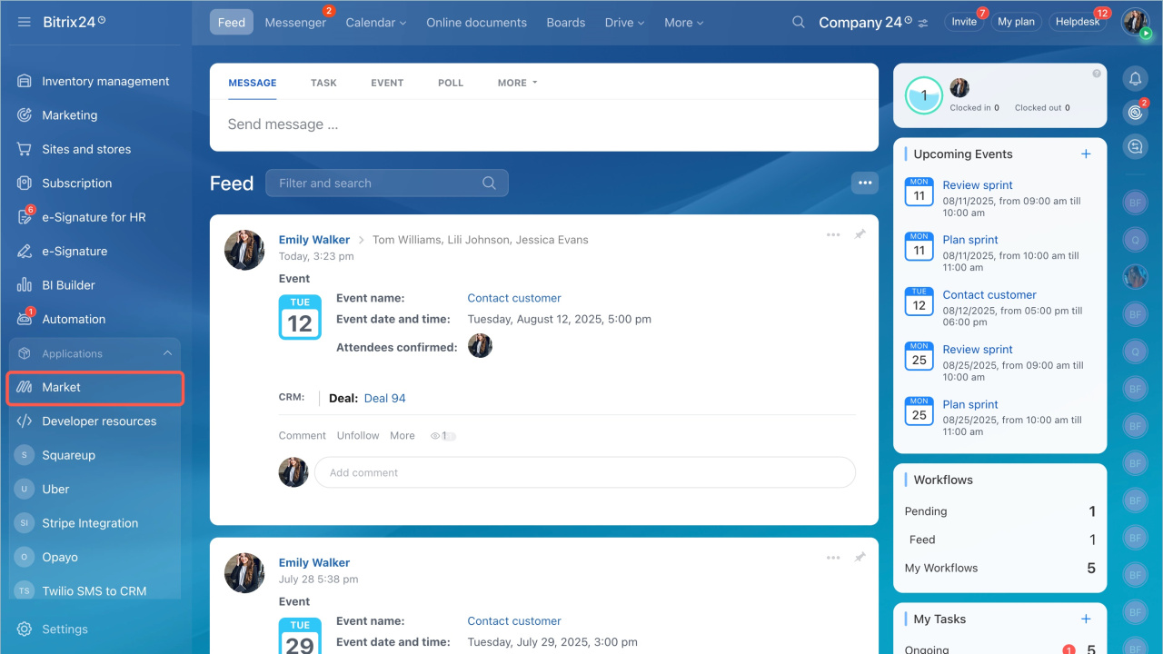
Task: Click the hamburger menu icon beside Bitrix24
Action: [25, 22]
